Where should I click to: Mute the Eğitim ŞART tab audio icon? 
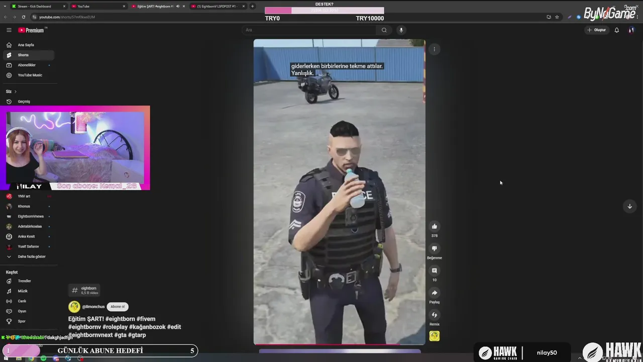point(178,6)
